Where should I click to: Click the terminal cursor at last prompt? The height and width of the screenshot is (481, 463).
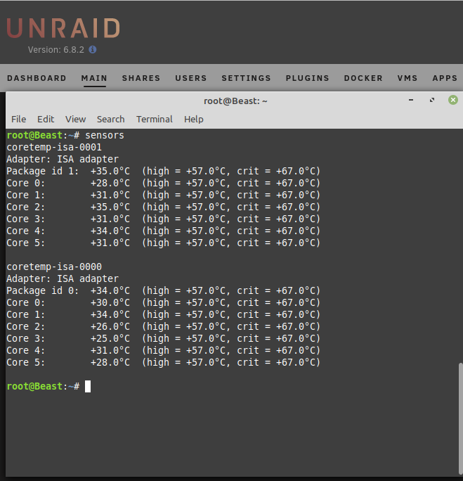[88, 386]
